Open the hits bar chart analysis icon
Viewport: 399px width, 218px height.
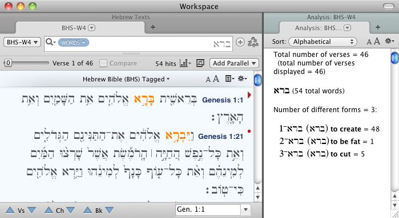[185, 63]
